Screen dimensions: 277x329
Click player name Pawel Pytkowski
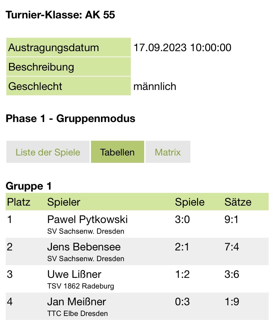(87, 219)
